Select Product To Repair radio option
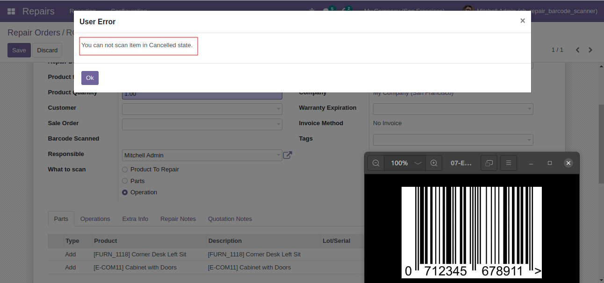This screenshot has width=604, height=283. tap(125, 170)
